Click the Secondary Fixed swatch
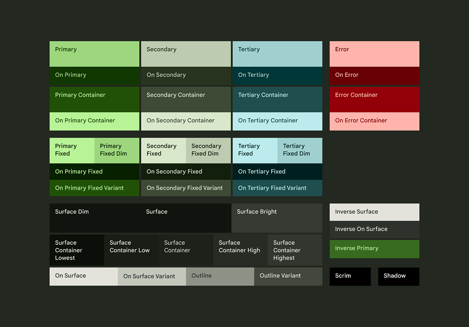This screenshot has height=327, width=469. (163, 150)
